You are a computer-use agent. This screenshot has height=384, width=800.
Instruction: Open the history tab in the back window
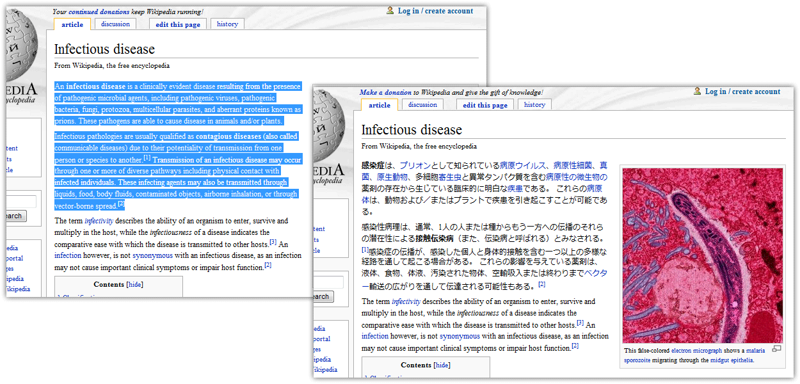tap(227, 24)
